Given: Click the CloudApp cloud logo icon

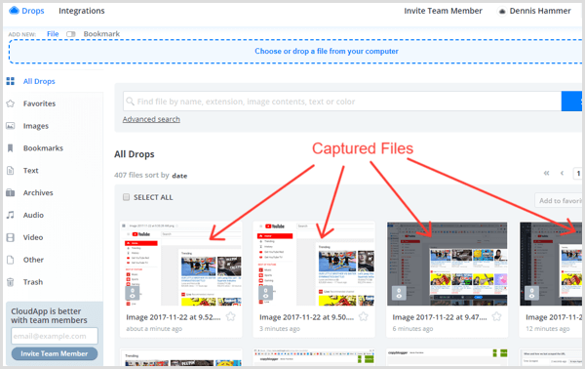Looking at the screenshot, I should click(x=14, y=11).
